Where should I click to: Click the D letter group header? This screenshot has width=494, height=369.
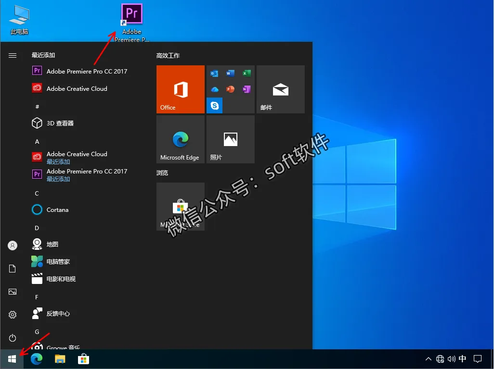pos(37,228)
